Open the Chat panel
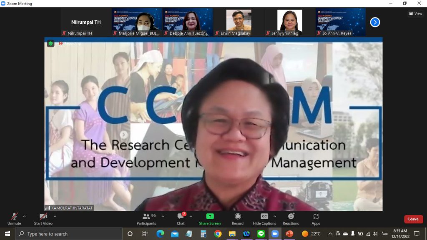 (x=181, y=219)
